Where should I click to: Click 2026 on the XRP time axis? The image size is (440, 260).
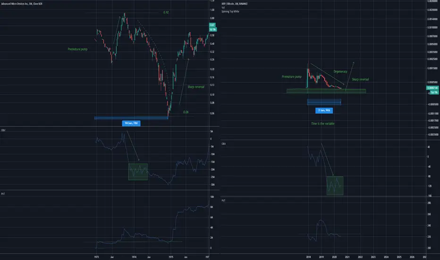pyautogui.click(x=412, y=257)
